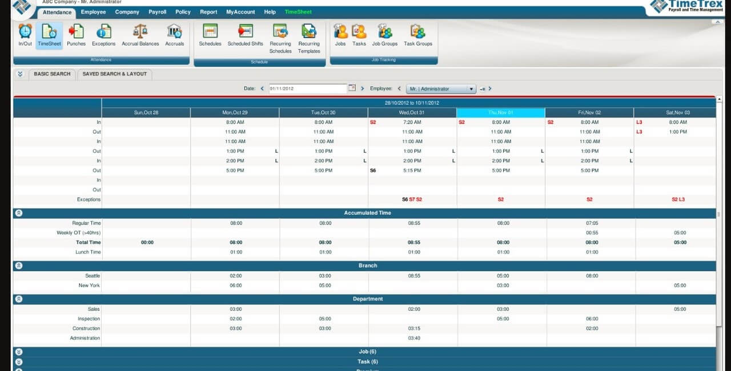The height and width of the screenshot is (371, 731).
Task: Select the TimeSheet icon in the Attendance toolbar
Action: tap(49, 34)
